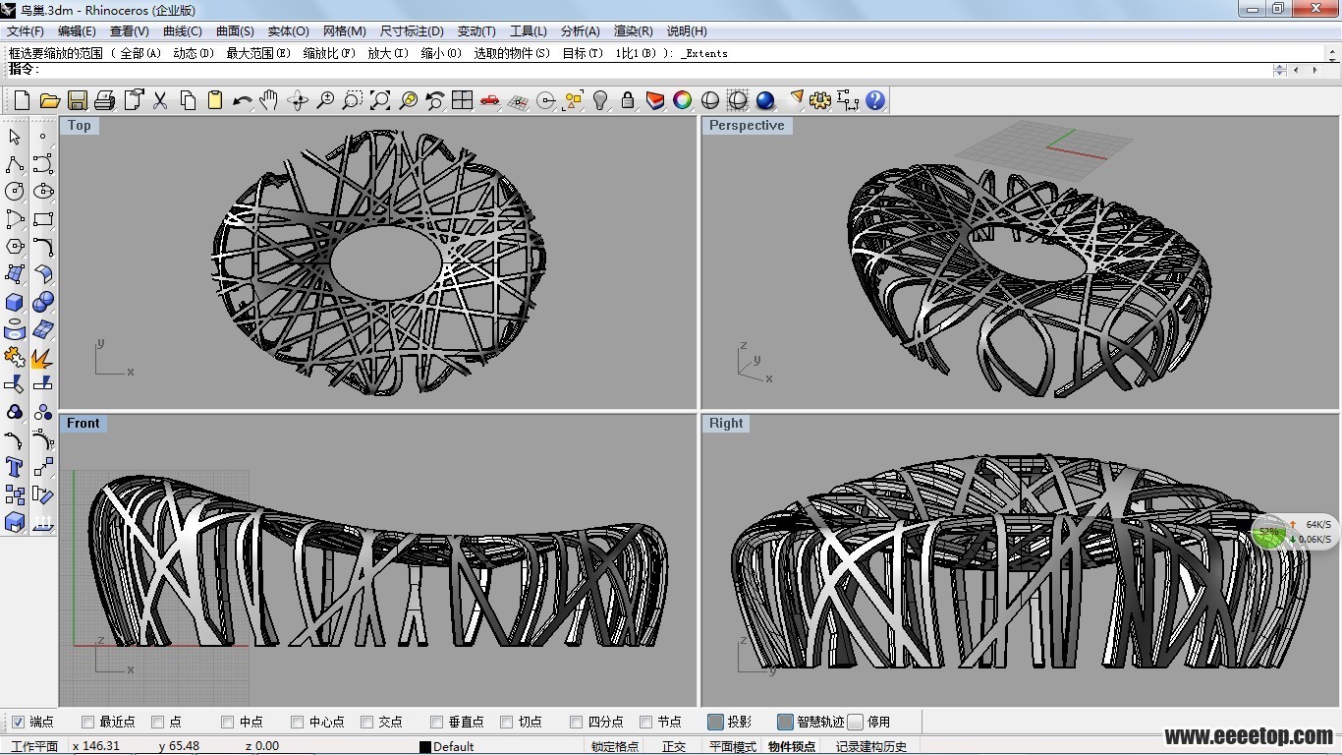Enable the 交点 osnap checkbox
This screenshot has width=1342, height=755.
pos(366,722)
